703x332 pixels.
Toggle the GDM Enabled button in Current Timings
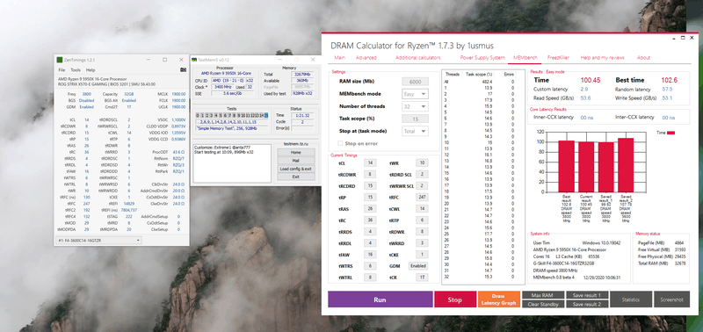click(x=418, y=266)
